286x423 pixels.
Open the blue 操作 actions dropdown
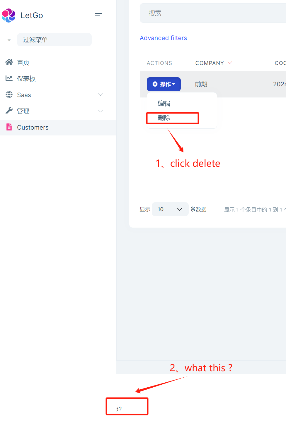[164, 84]
